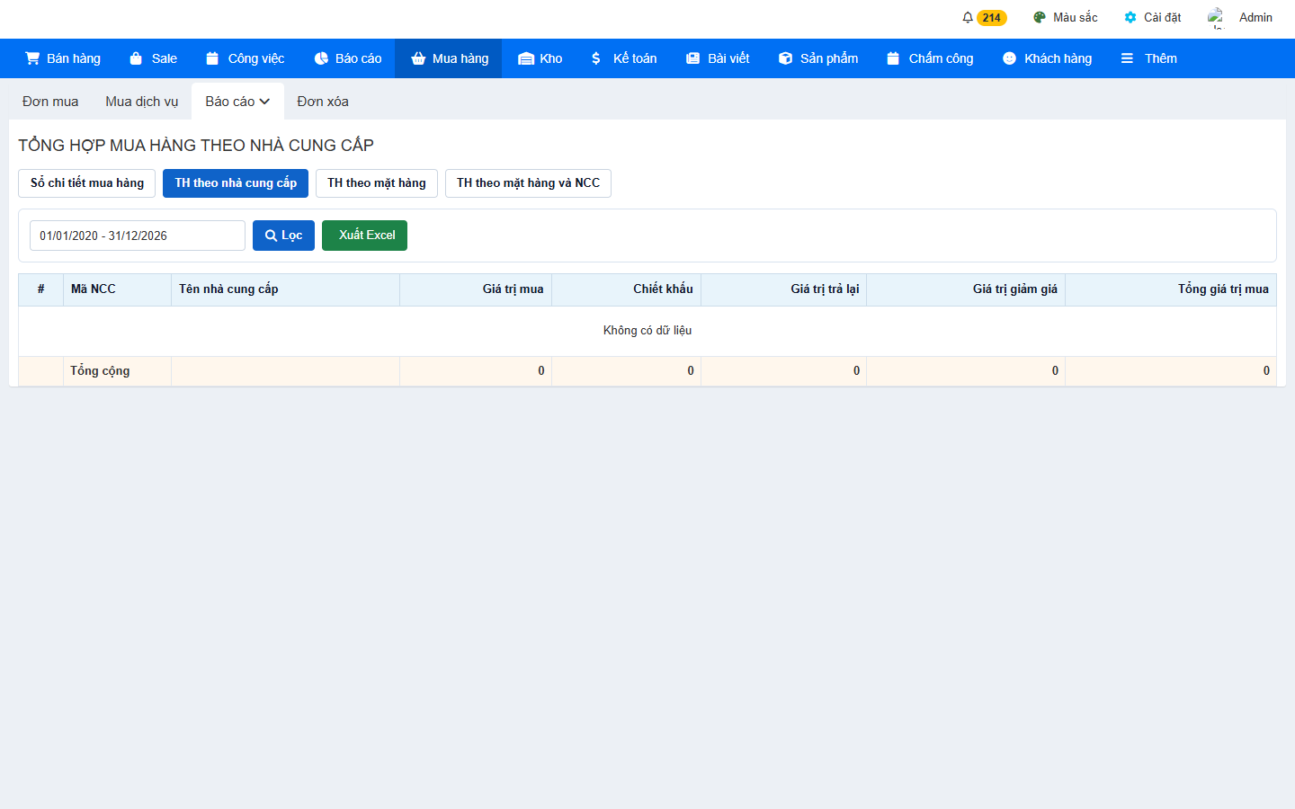Click the Báo cáo pie chart icon
Screen dimensions: 1295x809
click(321, 58)
